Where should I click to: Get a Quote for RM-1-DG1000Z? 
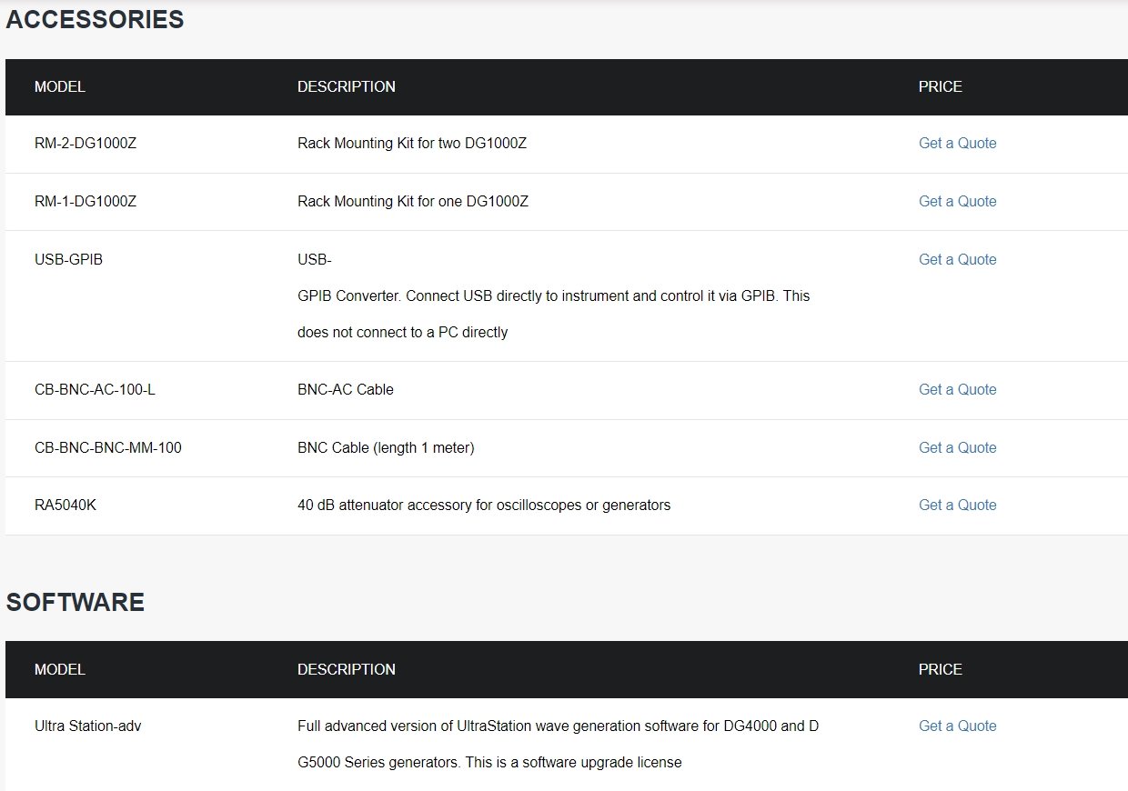tap(957, 201)
